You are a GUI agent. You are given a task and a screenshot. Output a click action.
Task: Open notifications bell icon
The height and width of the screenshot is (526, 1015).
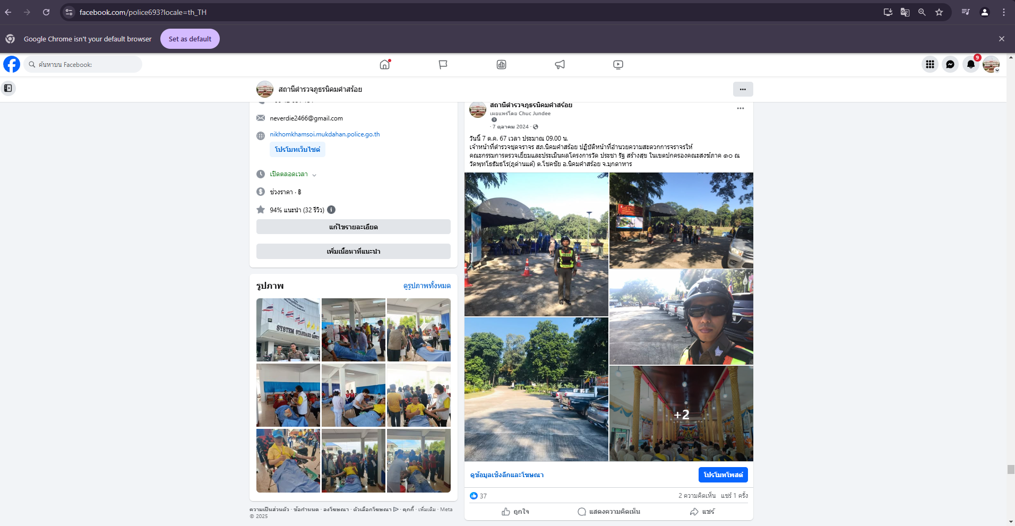click(x=970, y=65)
